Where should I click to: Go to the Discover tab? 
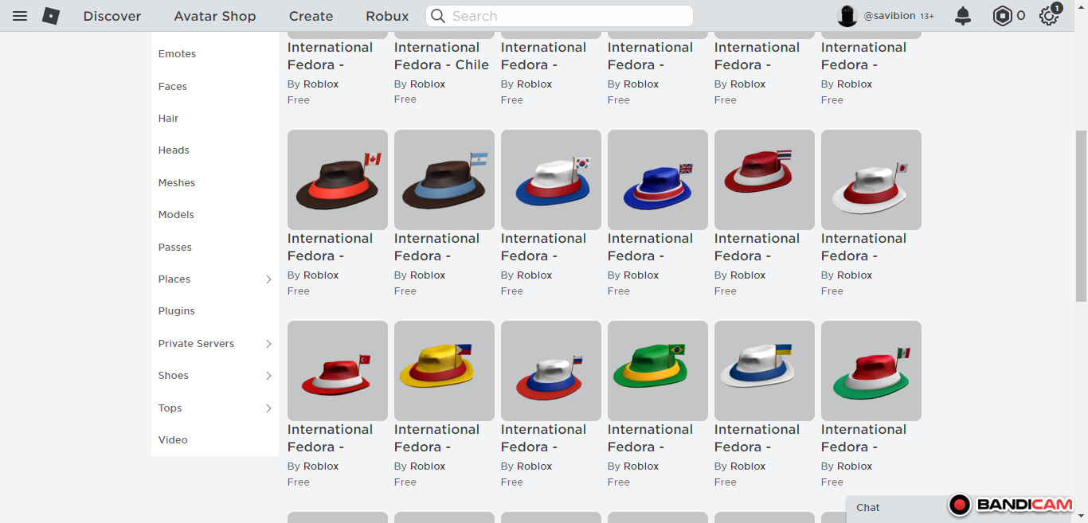click(112, 16)
